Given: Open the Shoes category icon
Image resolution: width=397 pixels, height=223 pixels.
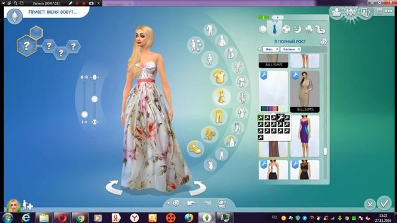Looking at the screenshot, I should point(195,148).
